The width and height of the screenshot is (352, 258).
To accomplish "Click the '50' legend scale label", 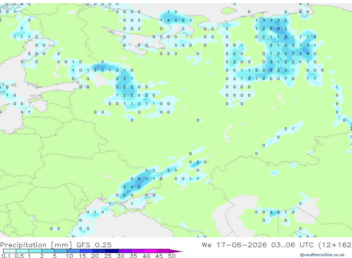I will click(x=172, y=256).
